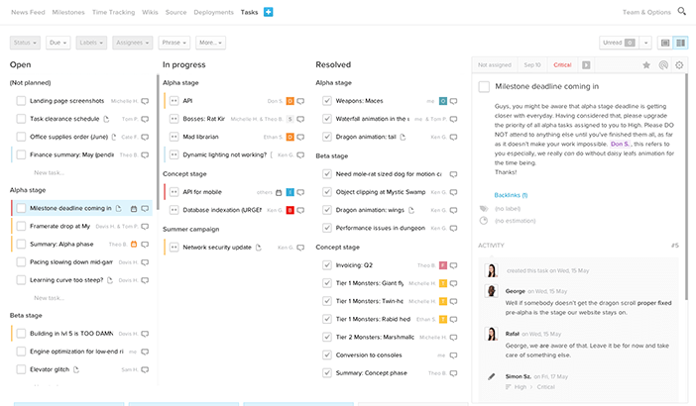Click the pause icon on Mad librarian

click(x=174, y=137)
